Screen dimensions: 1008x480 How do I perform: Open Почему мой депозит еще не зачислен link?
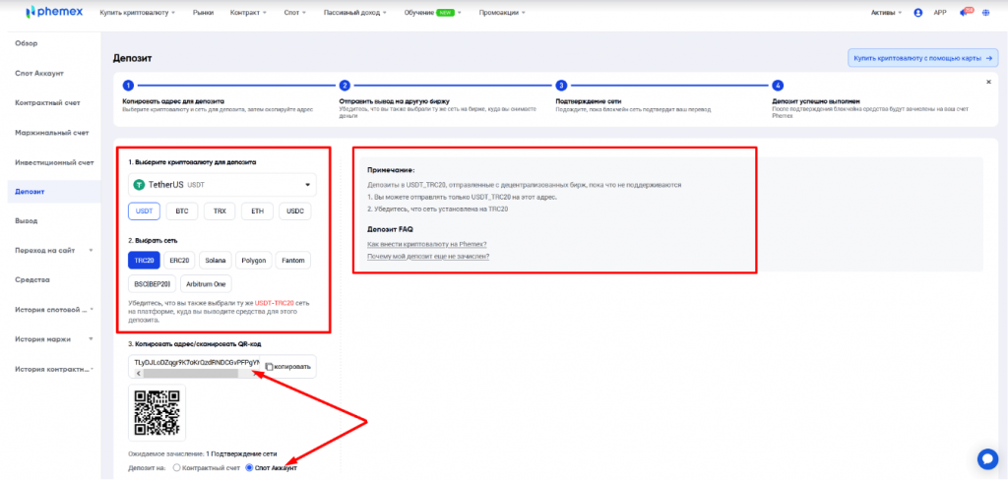click(x=428, y=256)
